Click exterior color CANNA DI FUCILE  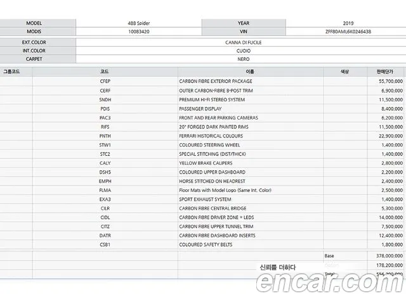pos(244,42)
